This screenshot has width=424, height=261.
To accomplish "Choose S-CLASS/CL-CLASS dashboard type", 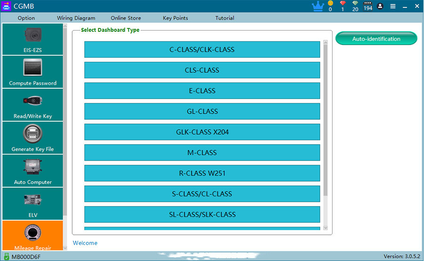I will pos(202,194).
